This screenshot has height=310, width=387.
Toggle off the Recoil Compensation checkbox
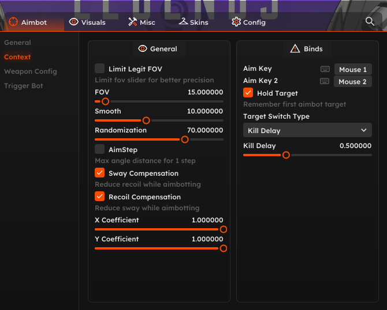(100, 196)
